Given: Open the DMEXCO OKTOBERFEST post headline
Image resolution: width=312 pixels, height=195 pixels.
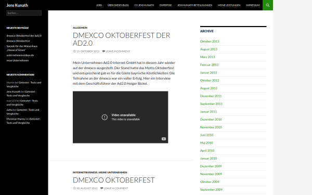Looking at the screenshot, I should click(113, 180).
